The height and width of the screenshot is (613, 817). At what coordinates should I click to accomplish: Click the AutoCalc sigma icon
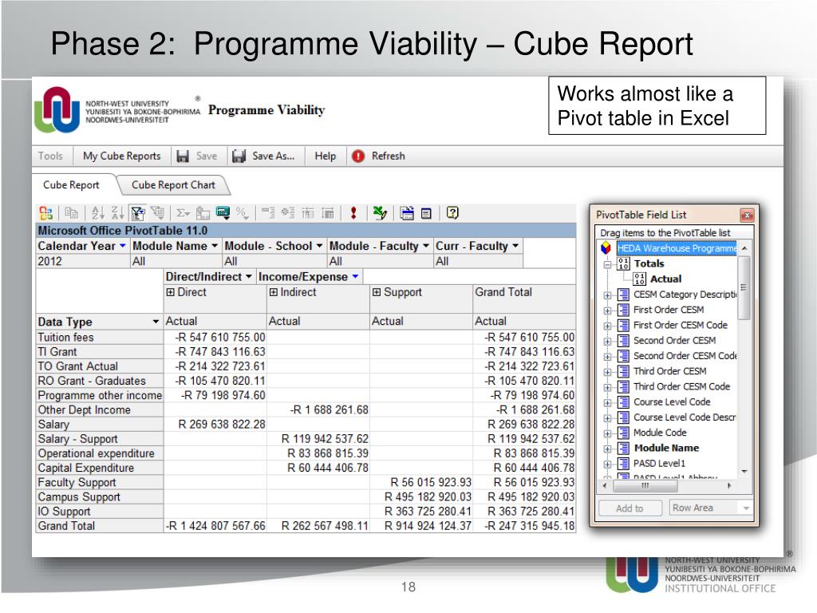coord(183,213)
